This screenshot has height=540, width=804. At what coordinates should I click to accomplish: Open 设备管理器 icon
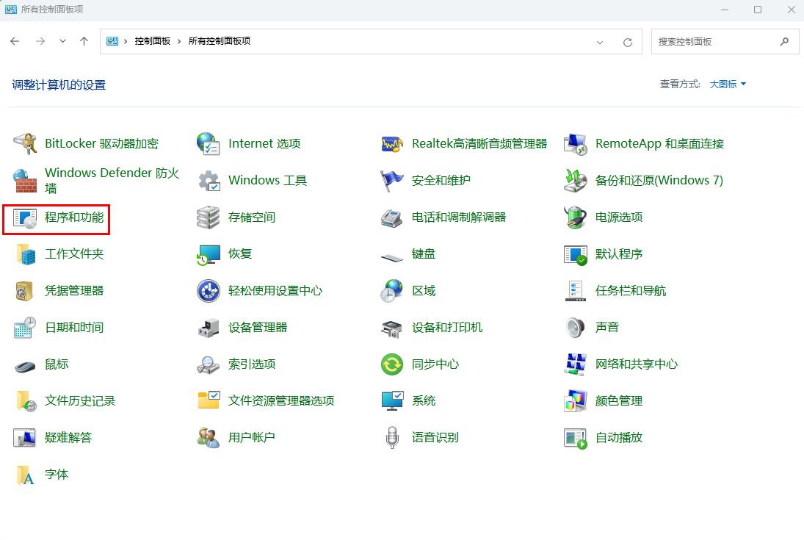[209, 328]
